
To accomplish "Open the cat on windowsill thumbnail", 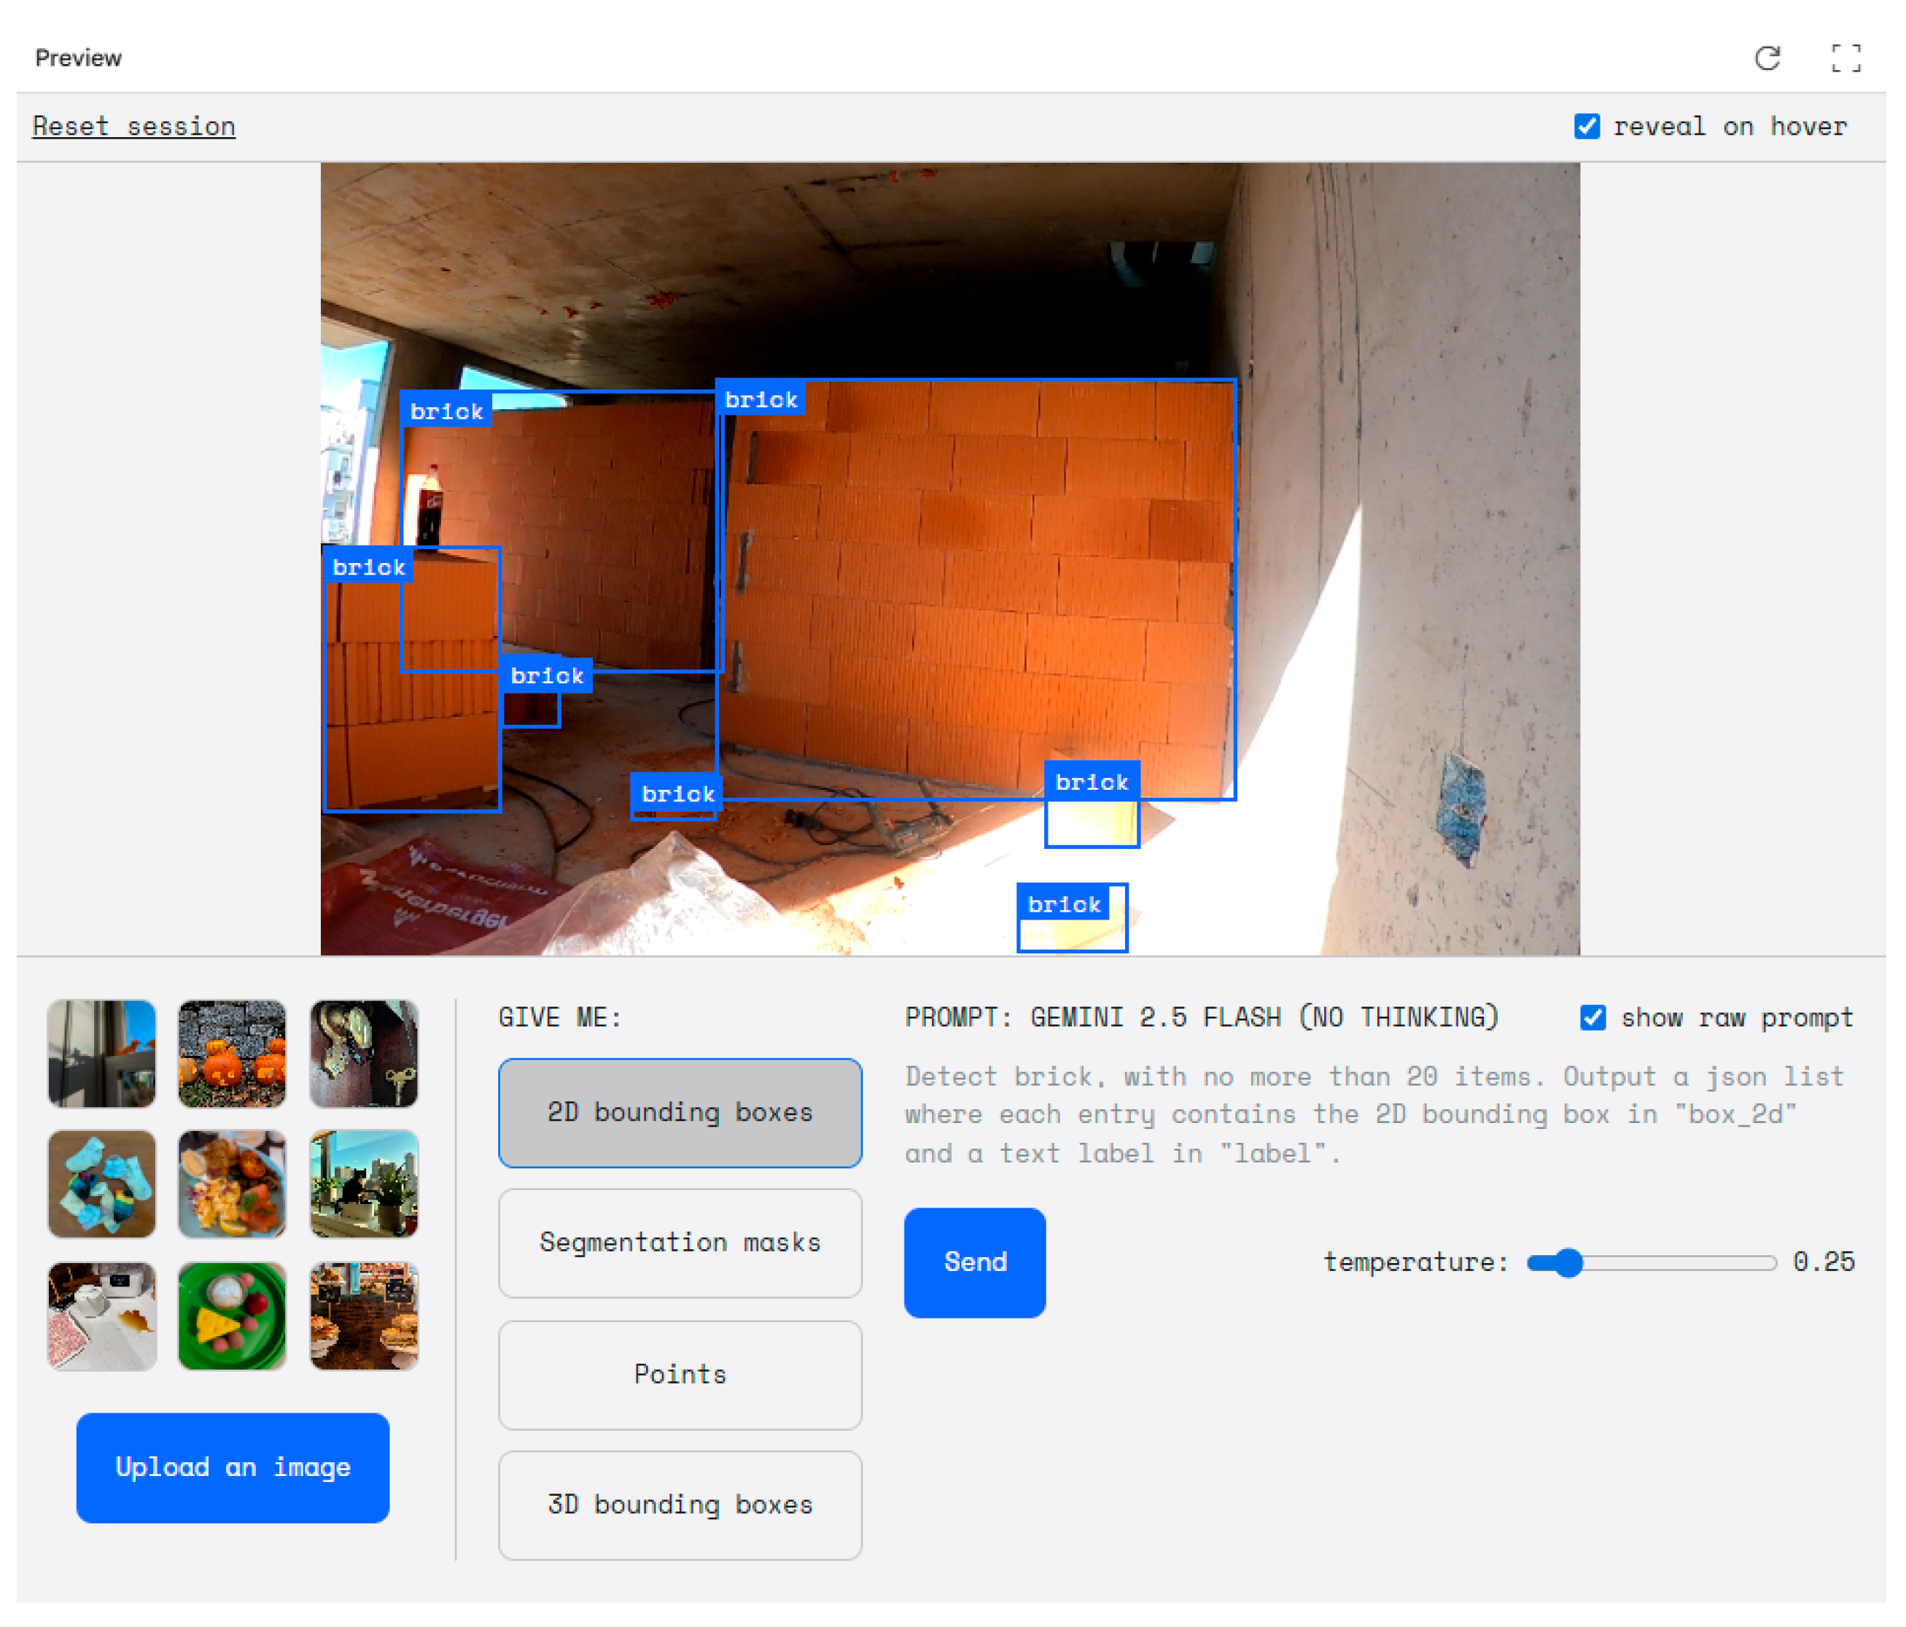I will coord(363,1184).
